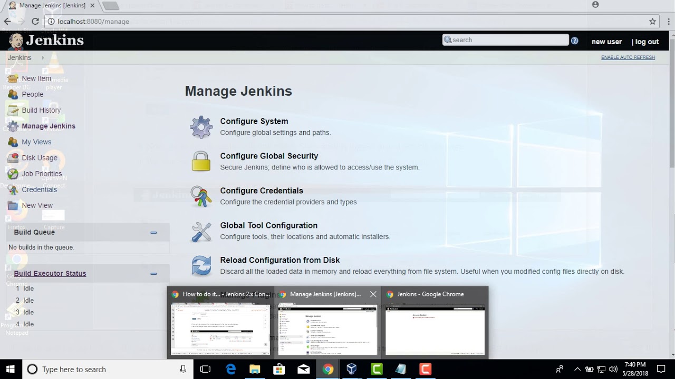Image resolution: width=675 pixels, height=379 pixels.
Task: Collapse the Build Executor Status panel
Action: [x=153, y=274]
